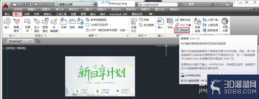Image resolution: width=259 pixels, height=99 pixels.
Task: Click the Autodesk Exchange X icon
Action: (212, 4)
